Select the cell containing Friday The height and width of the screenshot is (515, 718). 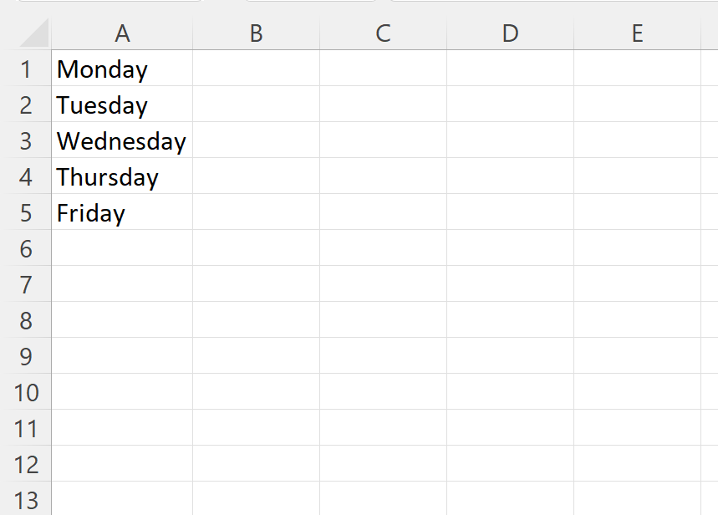point(122,212)
